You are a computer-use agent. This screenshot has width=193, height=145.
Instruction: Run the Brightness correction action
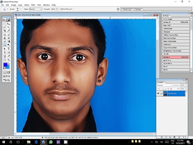176,51
